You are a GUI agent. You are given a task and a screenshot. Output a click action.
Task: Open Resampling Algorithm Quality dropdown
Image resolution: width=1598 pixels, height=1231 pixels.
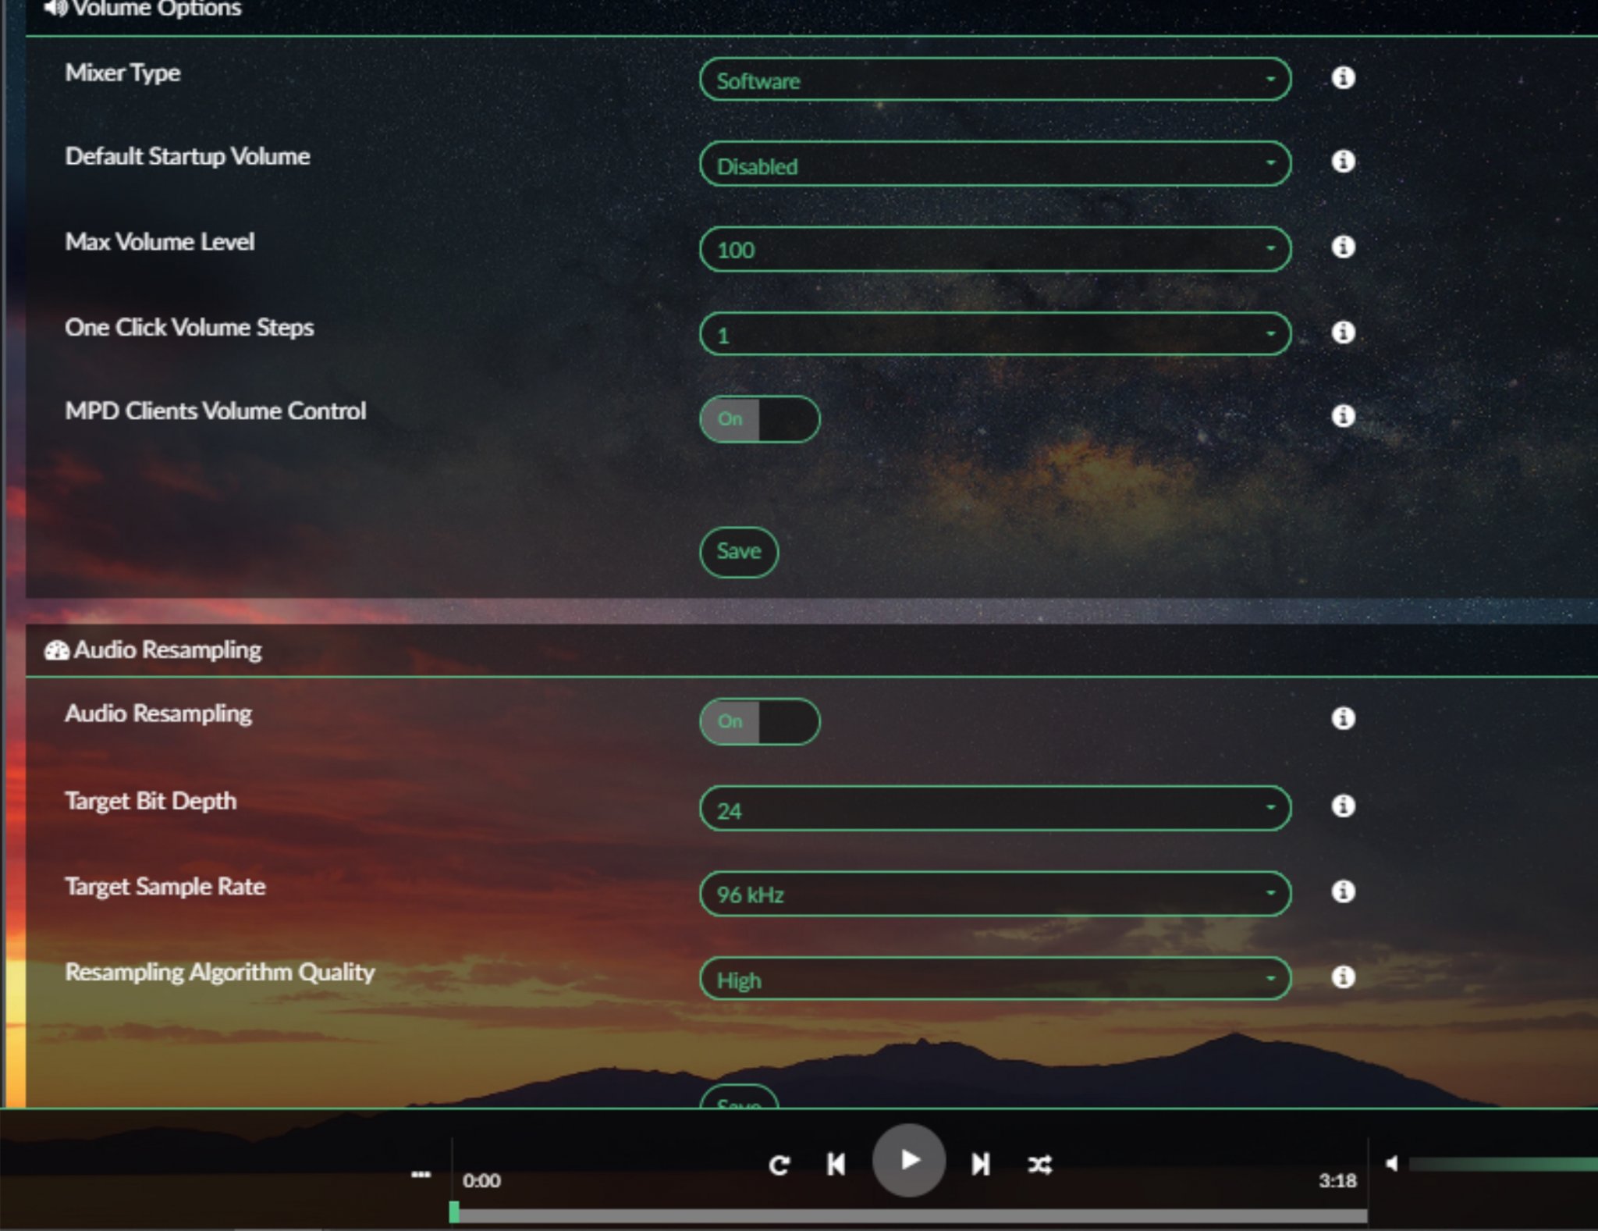pyautogui.click(x=995, y=978)
